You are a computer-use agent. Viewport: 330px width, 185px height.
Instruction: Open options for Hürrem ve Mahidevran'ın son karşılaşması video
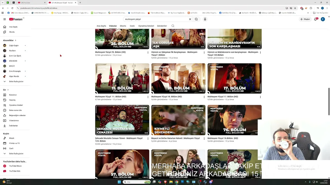(x=260, y=52)
